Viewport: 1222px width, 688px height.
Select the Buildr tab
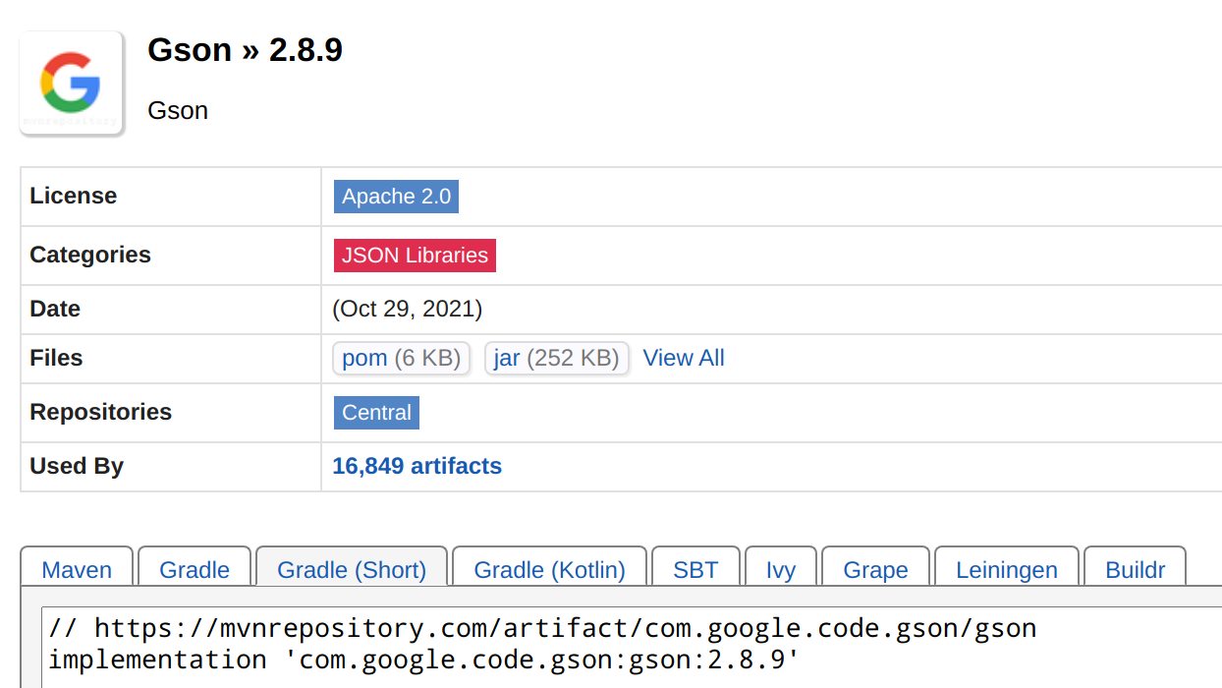1135,569
